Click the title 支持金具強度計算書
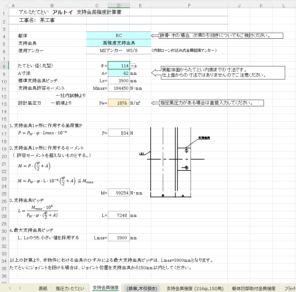 (99, 12)
